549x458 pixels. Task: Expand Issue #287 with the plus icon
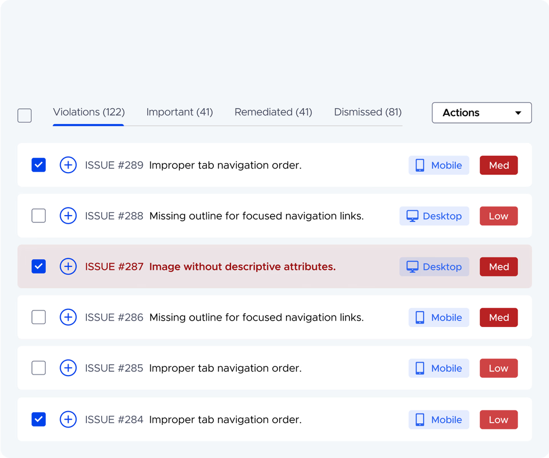pyautogui.click(x=68, y=266)
